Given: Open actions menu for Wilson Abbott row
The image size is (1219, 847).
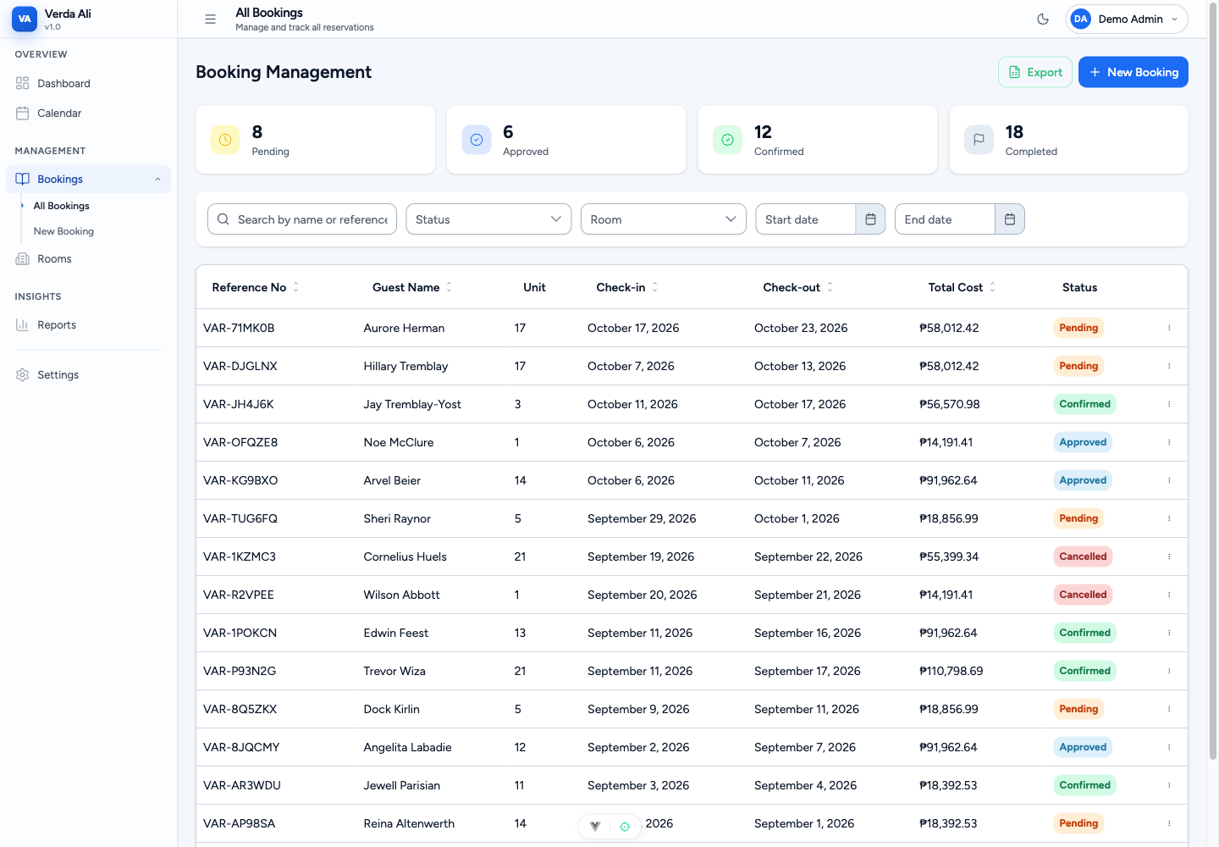Looking at the screenshot, I should tap(1169, 595).
